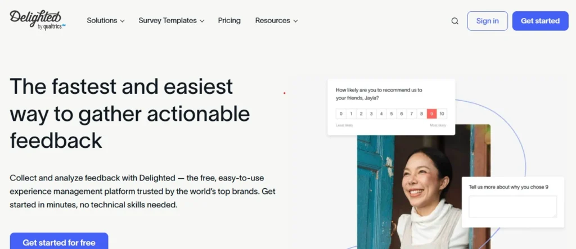Screen dimensions: 576x249
Task: Click the Sign in button
Action: [x=487, y=21]
